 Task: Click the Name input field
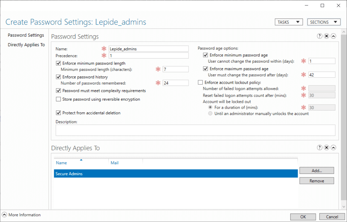click(x=149, y=49)
